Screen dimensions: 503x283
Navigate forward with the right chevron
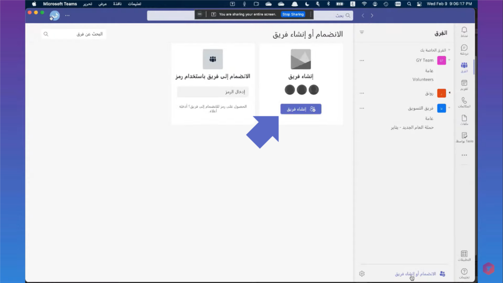click(372, 15)
